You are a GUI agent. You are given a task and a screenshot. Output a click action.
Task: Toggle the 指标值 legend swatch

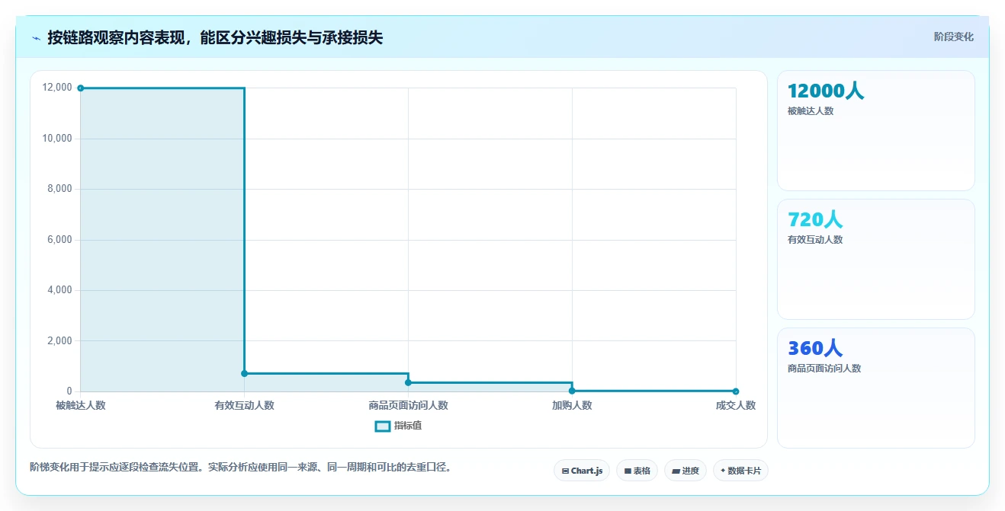click(x=383, y=426)
